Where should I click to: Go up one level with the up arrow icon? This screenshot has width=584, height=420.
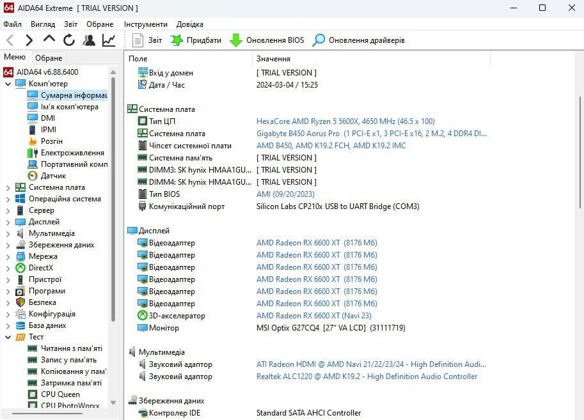[x=49, y=39]
